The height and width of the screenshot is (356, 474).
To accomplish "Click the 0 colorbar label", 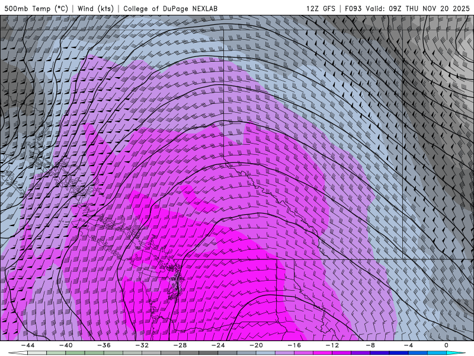I will [447, 345].
